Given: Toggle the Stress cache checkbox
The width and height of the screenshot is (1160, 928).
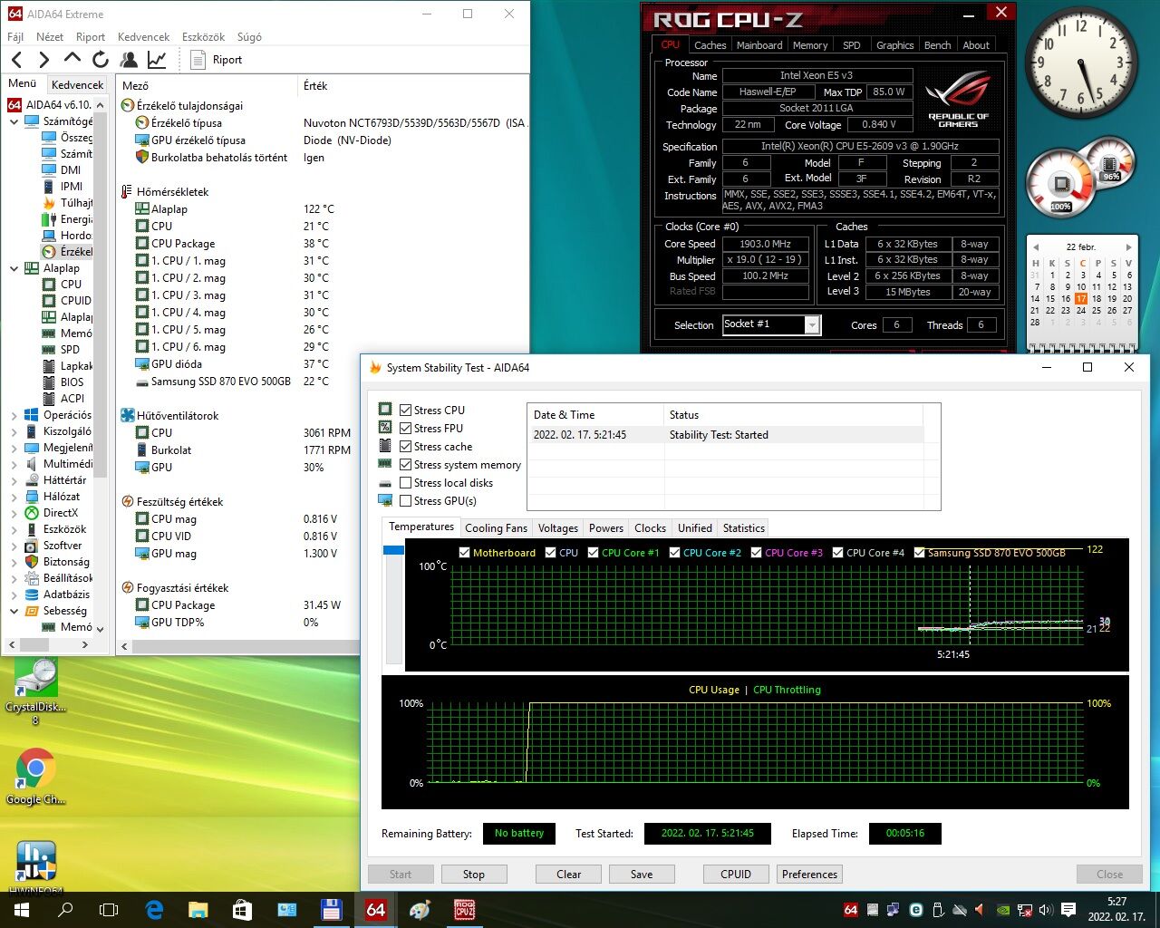Looking at the screenshot, I should [x=406, y=447].
